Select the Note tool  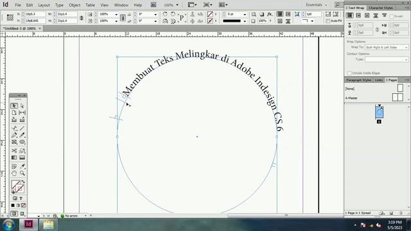tap(14, 166)
